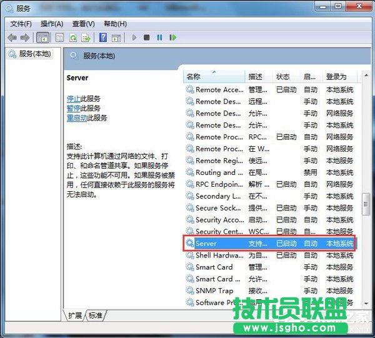Click the vertical scrollbar thumb
This screenshot has width=375, height=338.
(366, 204)
